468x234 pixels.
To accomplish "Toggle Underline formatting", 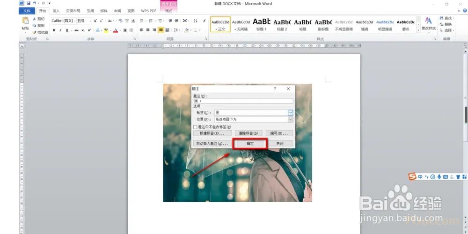I will coord(67,30).
